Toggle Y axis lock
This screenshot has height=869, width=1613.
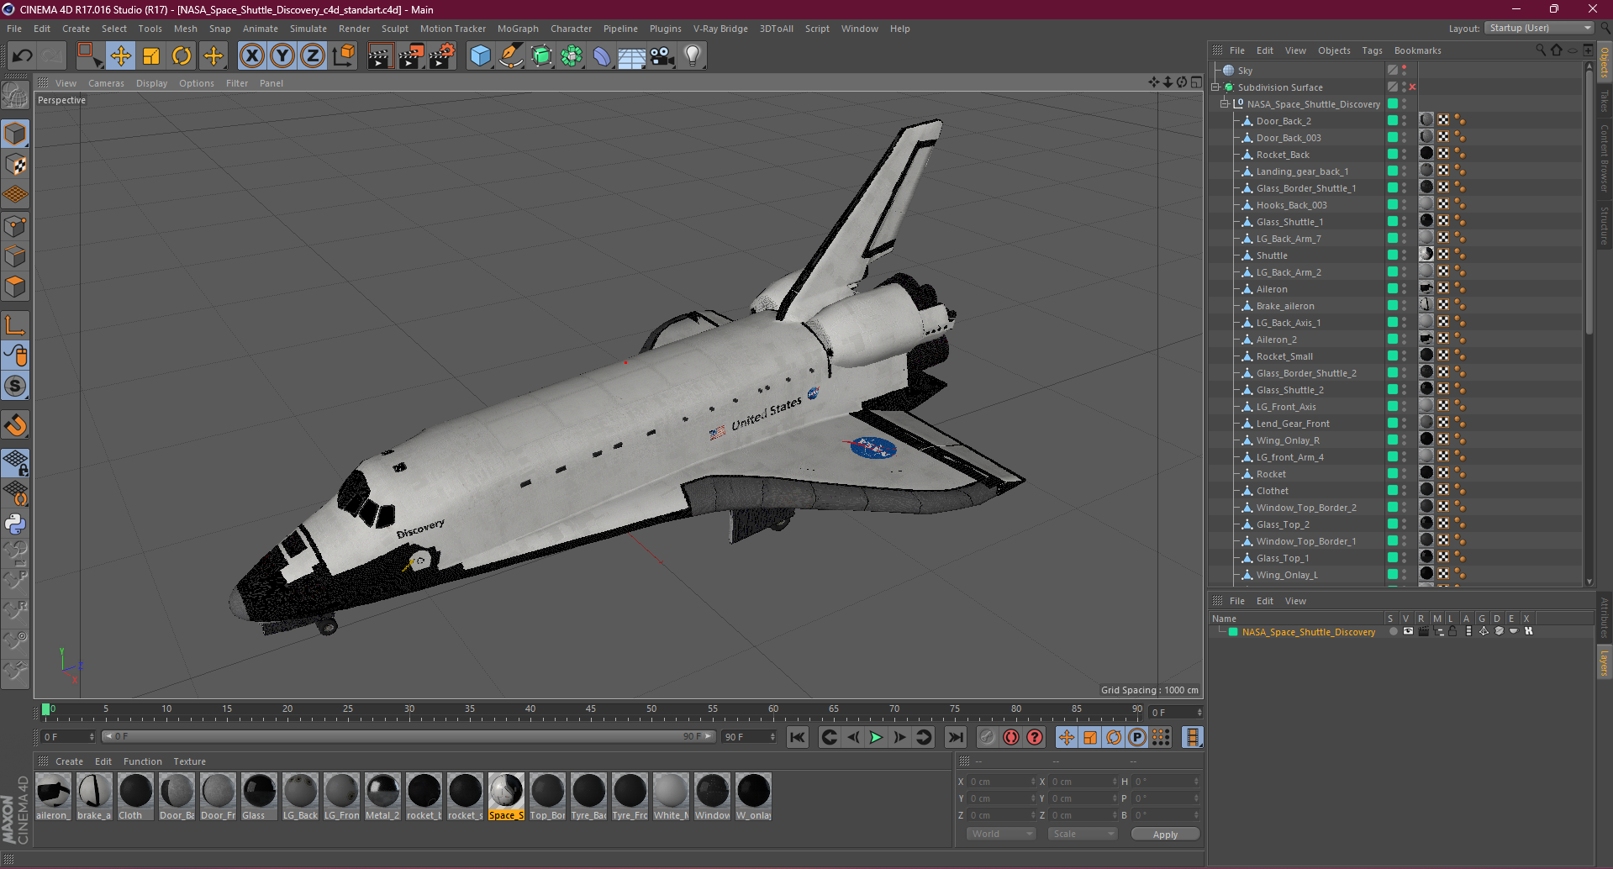click(x=282, y=56)
